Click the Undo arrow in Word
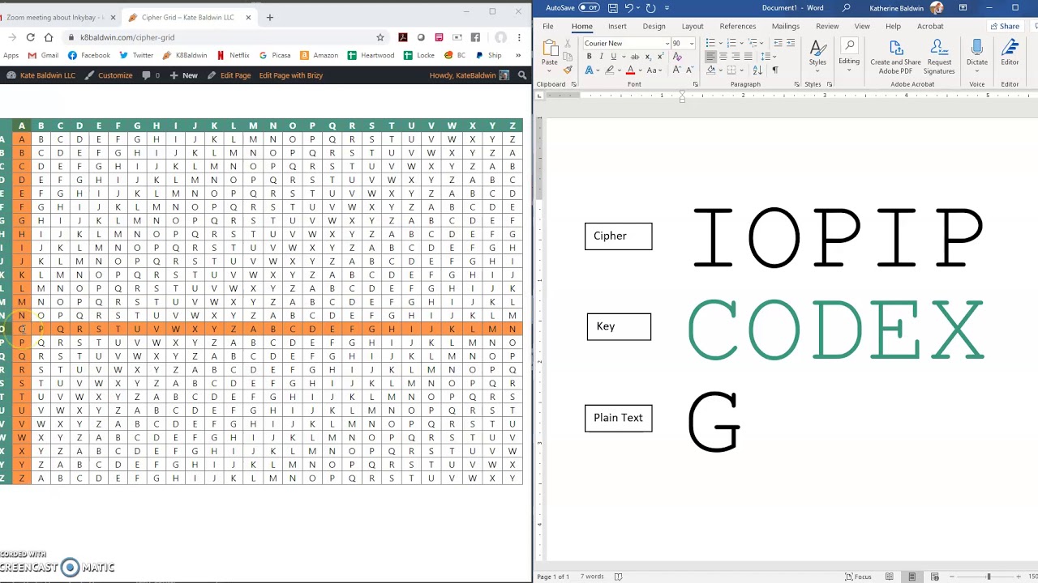The width and height of the screenshot is (1038, 583). point(629,8)
